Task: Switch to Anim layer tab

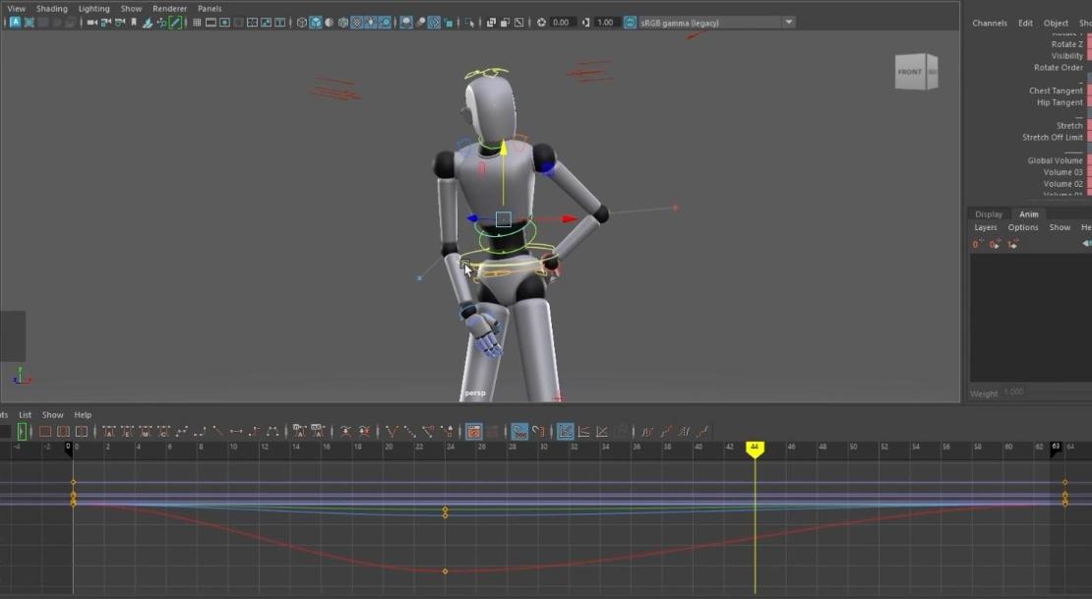Action: 1029,213
